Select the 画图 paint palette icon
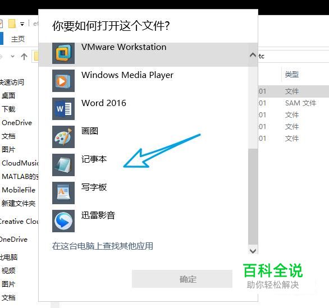329x308 pixels. [63, 137]
